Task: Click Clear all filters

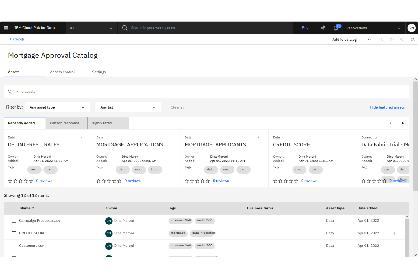Action: [178, 107]
